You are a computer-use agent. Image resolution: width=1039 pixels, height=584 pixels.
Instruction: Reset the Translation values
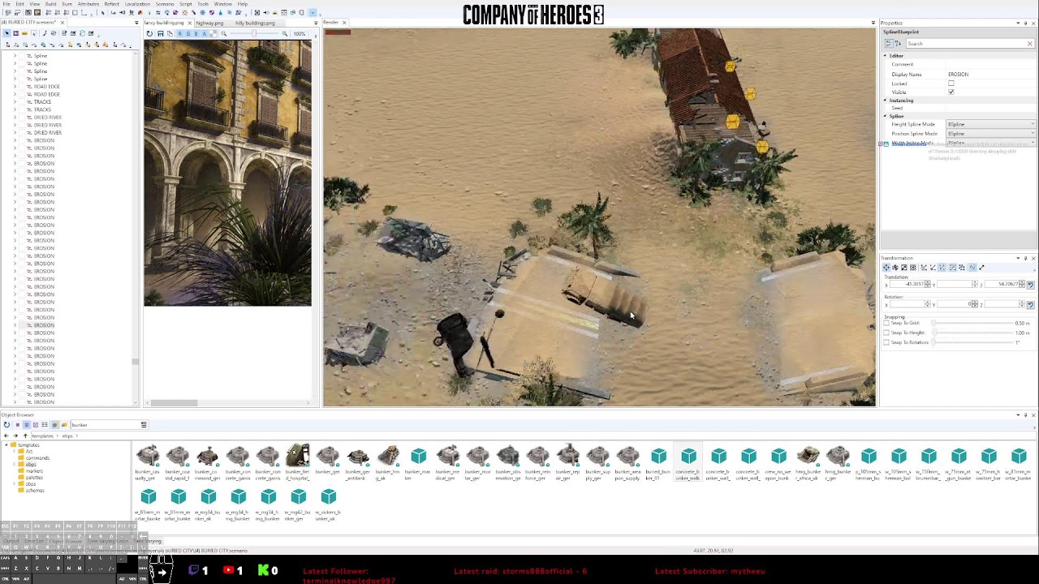pyautogui.click(x=1031, y=285)
